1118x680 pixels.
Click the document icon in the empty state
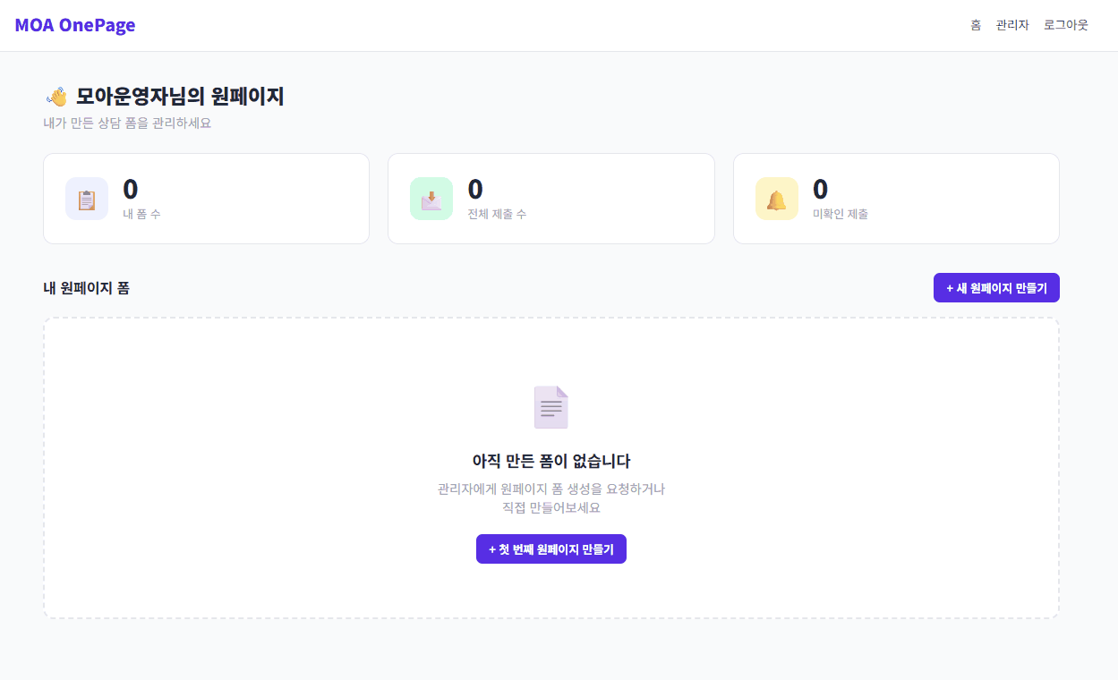(x=551, y=407)
